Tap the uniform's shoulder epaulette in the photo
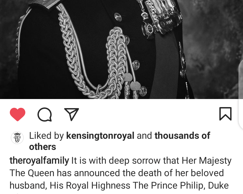This screenshot has width=243, height=194. click(x=44, y=4)
